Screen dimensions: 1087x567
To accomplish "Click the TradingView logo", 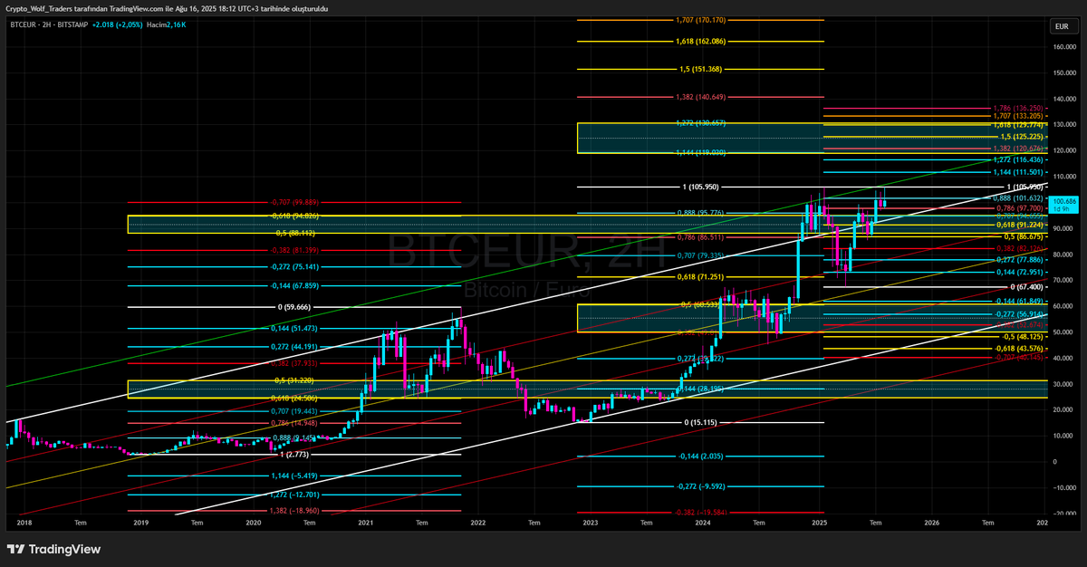I will tap(53, 549).
